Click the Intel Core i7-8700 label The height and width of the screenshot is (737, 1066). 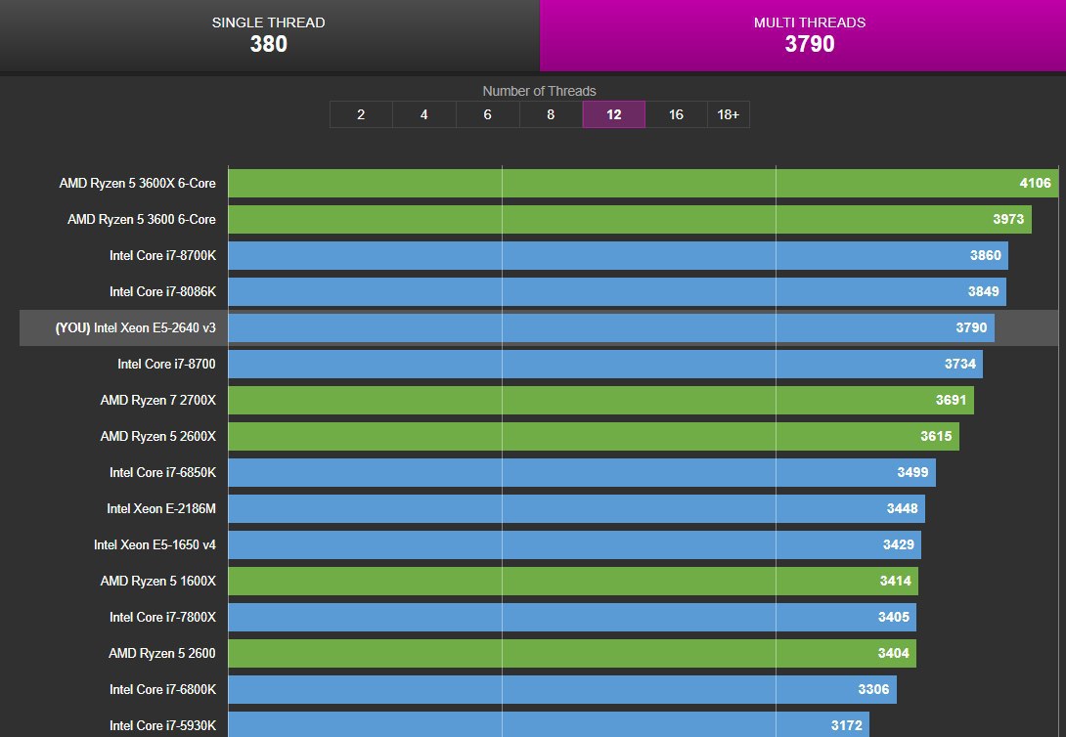point(166,364)
